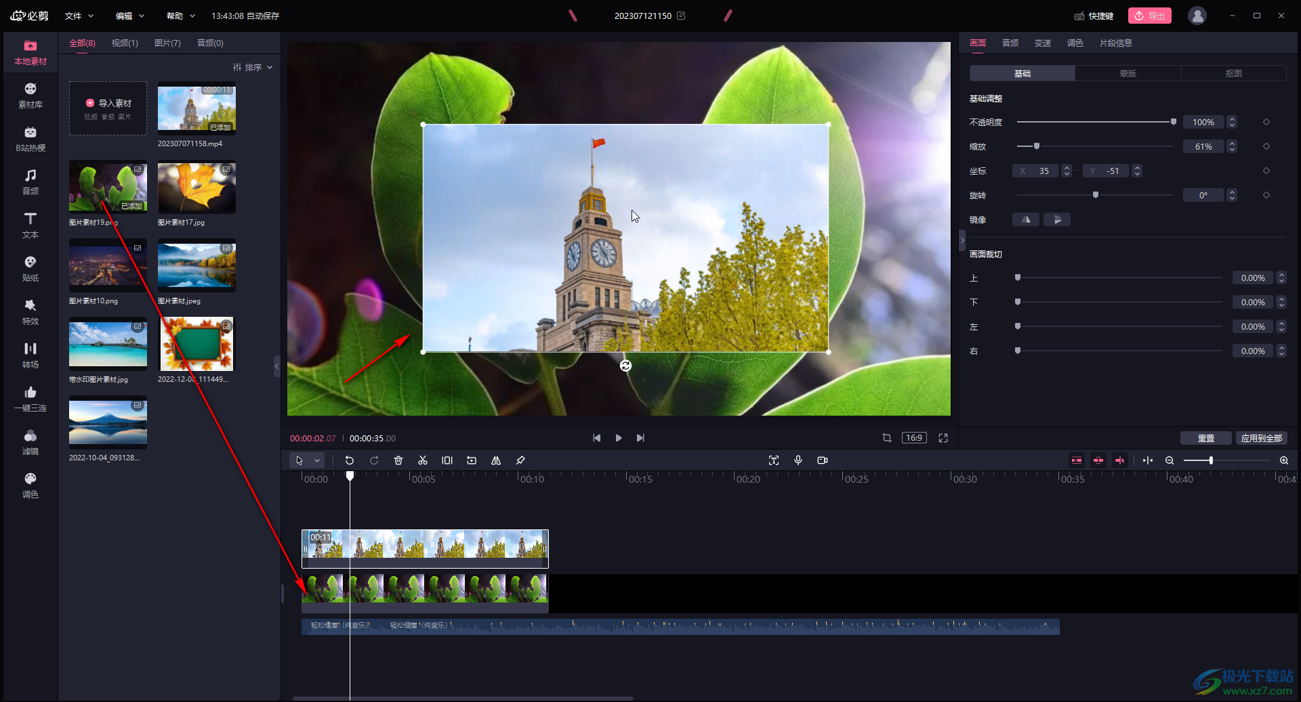Switch to the 调色 properties tab
Screen dimensions: 1301x702
[x=1075, y=43]
